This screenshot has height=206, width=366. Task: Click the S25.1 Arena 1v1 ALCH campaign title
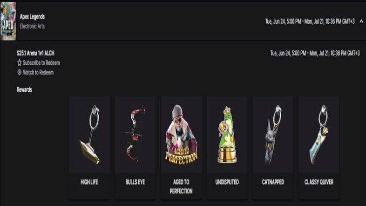(x=35, y=53)
